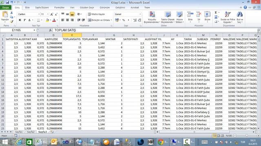Click the fx insert function icon
The height and width of the screenshot is (146, 261).
[x=50, y=30]
